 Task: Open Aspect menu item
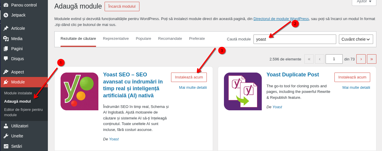tap(24, 72)
